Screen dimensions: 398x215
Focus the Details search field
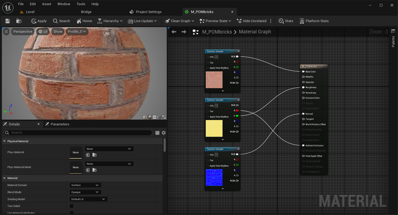click(x=78, y=133)
